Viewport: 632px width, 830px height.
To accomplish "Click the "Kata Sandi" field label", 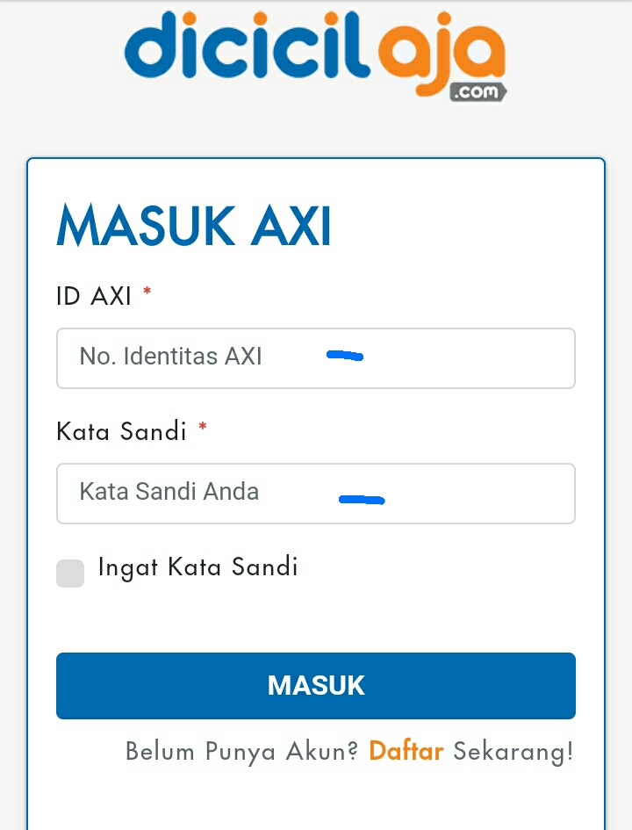I will [x=122, y=431].
